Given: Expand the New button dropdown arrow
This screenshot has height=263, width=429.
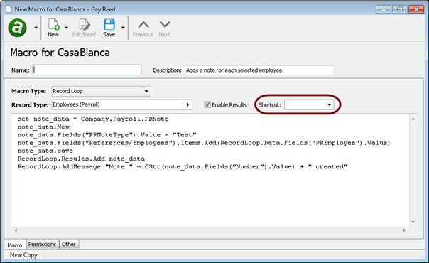Looking at the screenshot, I should [x=67, y=28].
